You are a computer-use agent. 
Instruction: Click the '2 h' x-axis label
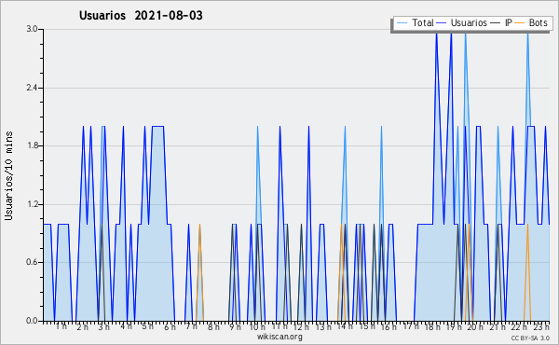[82, 327]
